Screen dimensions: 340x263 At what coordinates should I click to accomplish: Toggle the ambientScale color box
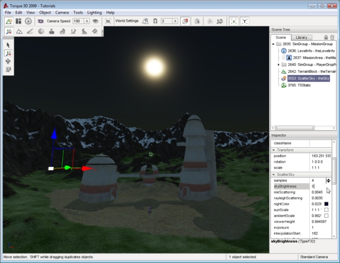[326, 216]
